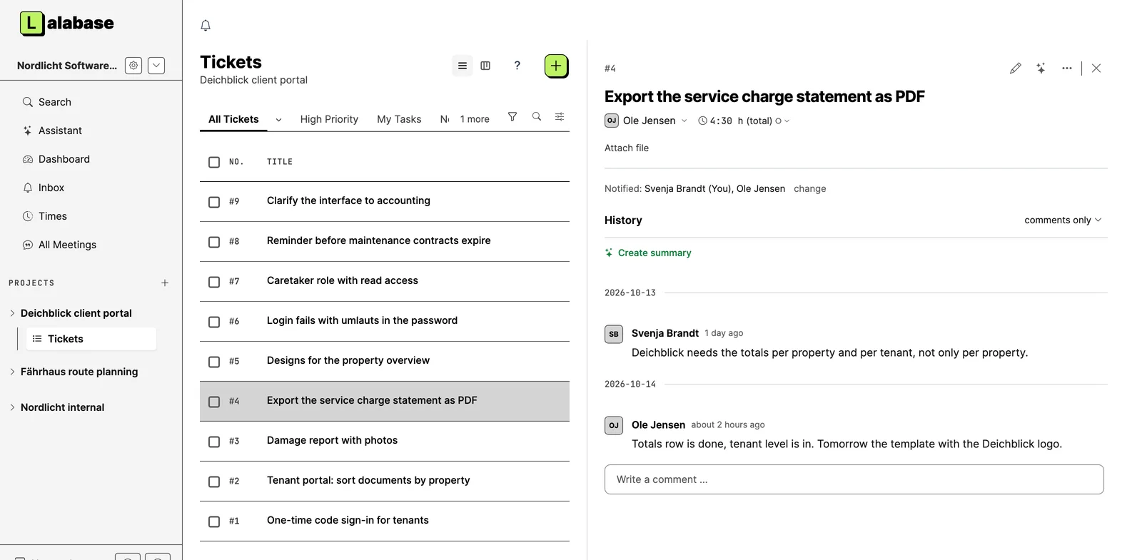
Task: Open the workspace switcher dropdown
Action: point(156,66)
